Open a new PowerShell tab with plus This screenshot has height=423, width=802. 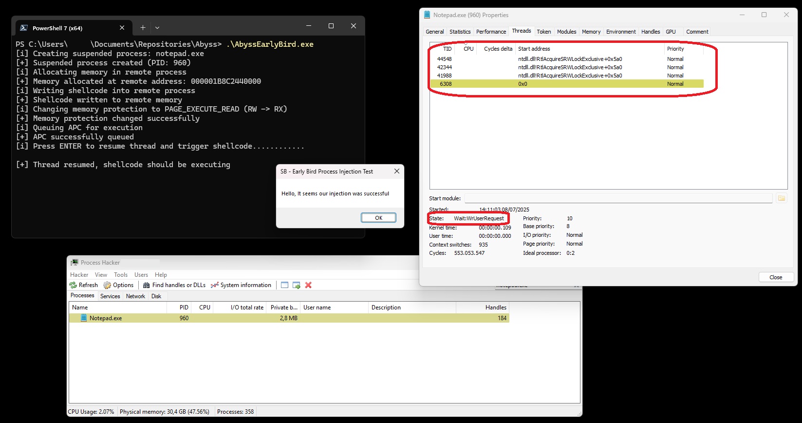click(143, 28)
